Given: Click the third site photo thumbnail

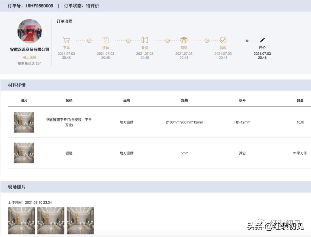Looking at the screenshot, I should pyautogui.click(x=80, y=221).
